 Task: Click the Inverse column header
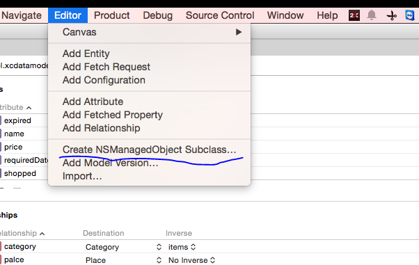click(179, 233)
